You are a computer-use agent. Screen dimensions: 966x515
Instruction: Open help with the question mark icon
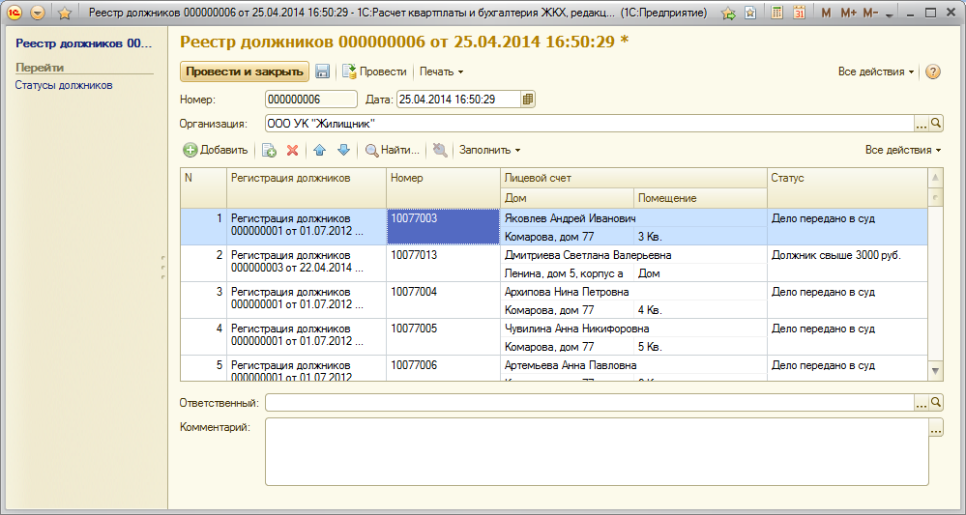tap(933, 72)
